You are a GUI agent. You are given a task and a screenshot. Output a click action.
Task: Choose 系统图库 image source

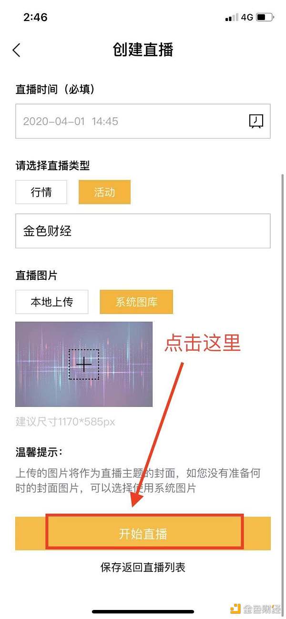(x=136, y=302)
